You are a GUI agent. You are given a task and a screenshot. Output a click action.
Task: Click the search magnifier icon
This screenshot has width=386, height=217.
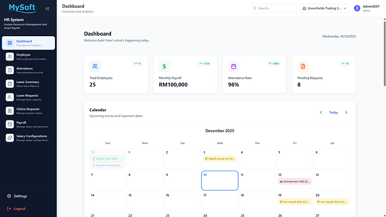click(255, 8)
